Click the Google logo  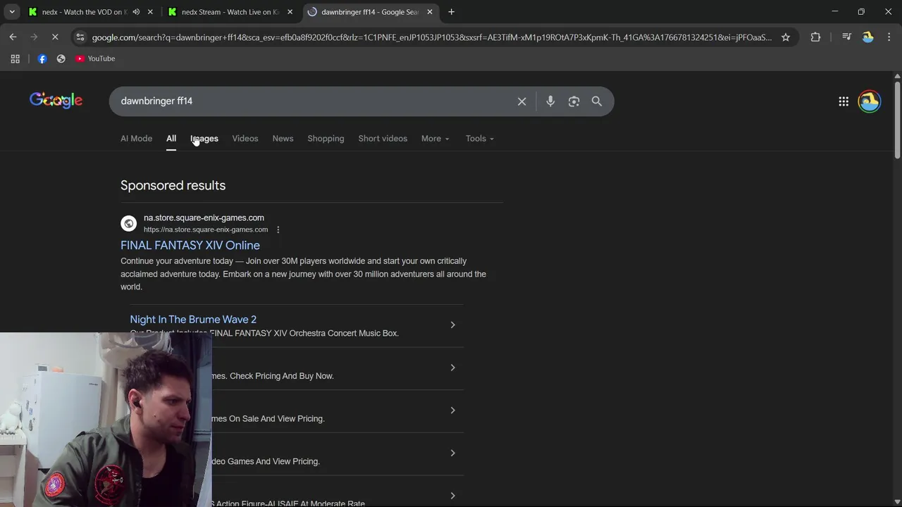(x=56, y=101)
